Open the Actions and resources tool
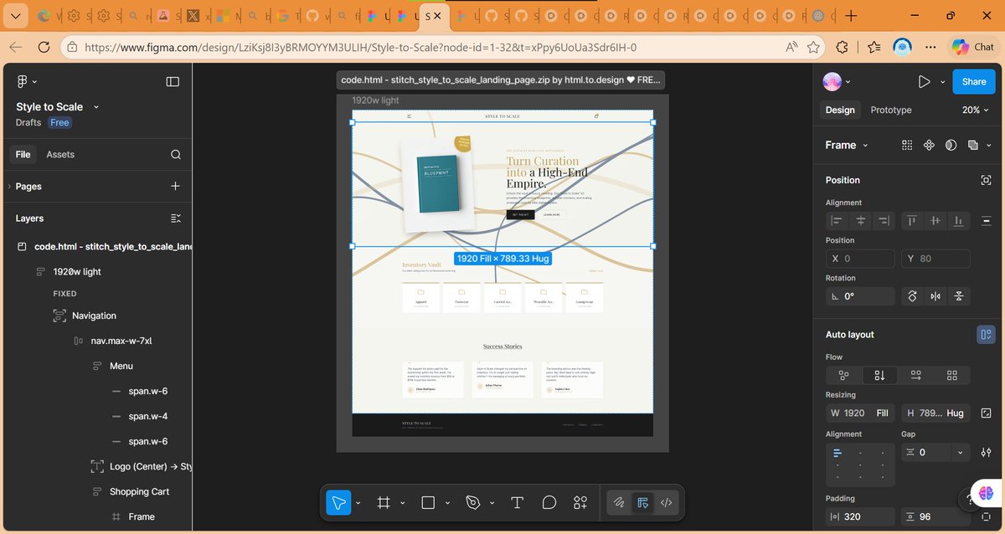 [580, 502]
